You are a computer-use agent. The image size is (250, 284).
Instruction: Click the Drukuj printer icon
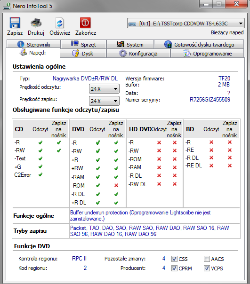point(36,23)
